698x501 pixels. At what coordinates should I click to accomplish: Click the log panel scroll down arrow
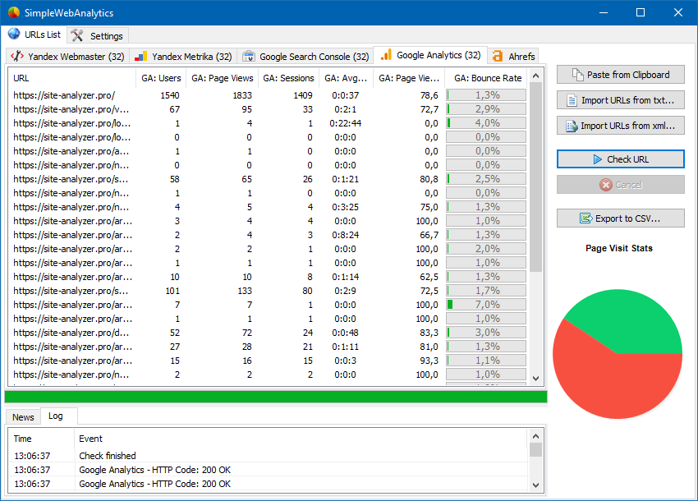[536, 485]
